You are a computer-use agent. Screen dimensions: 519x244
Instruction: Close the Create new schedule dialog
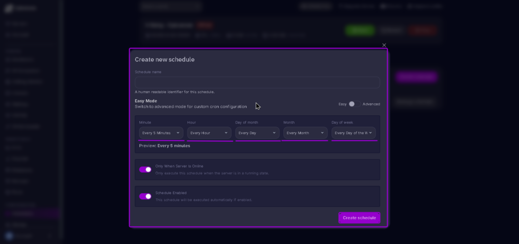pyautogui.click(x=384, y=45)
